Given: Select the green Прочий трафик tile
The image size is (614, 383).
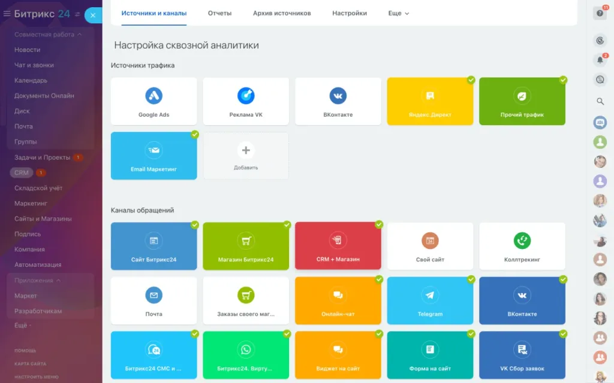Looking at the screenshot, I should [x=522, y=101].
